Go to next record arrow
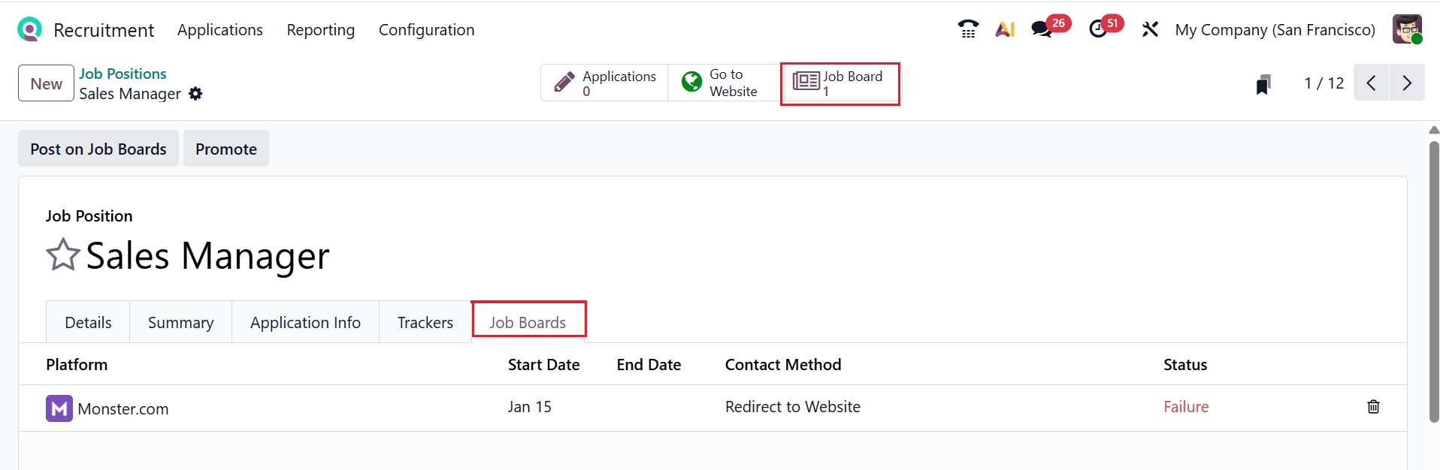 (x=1407, y=83)
